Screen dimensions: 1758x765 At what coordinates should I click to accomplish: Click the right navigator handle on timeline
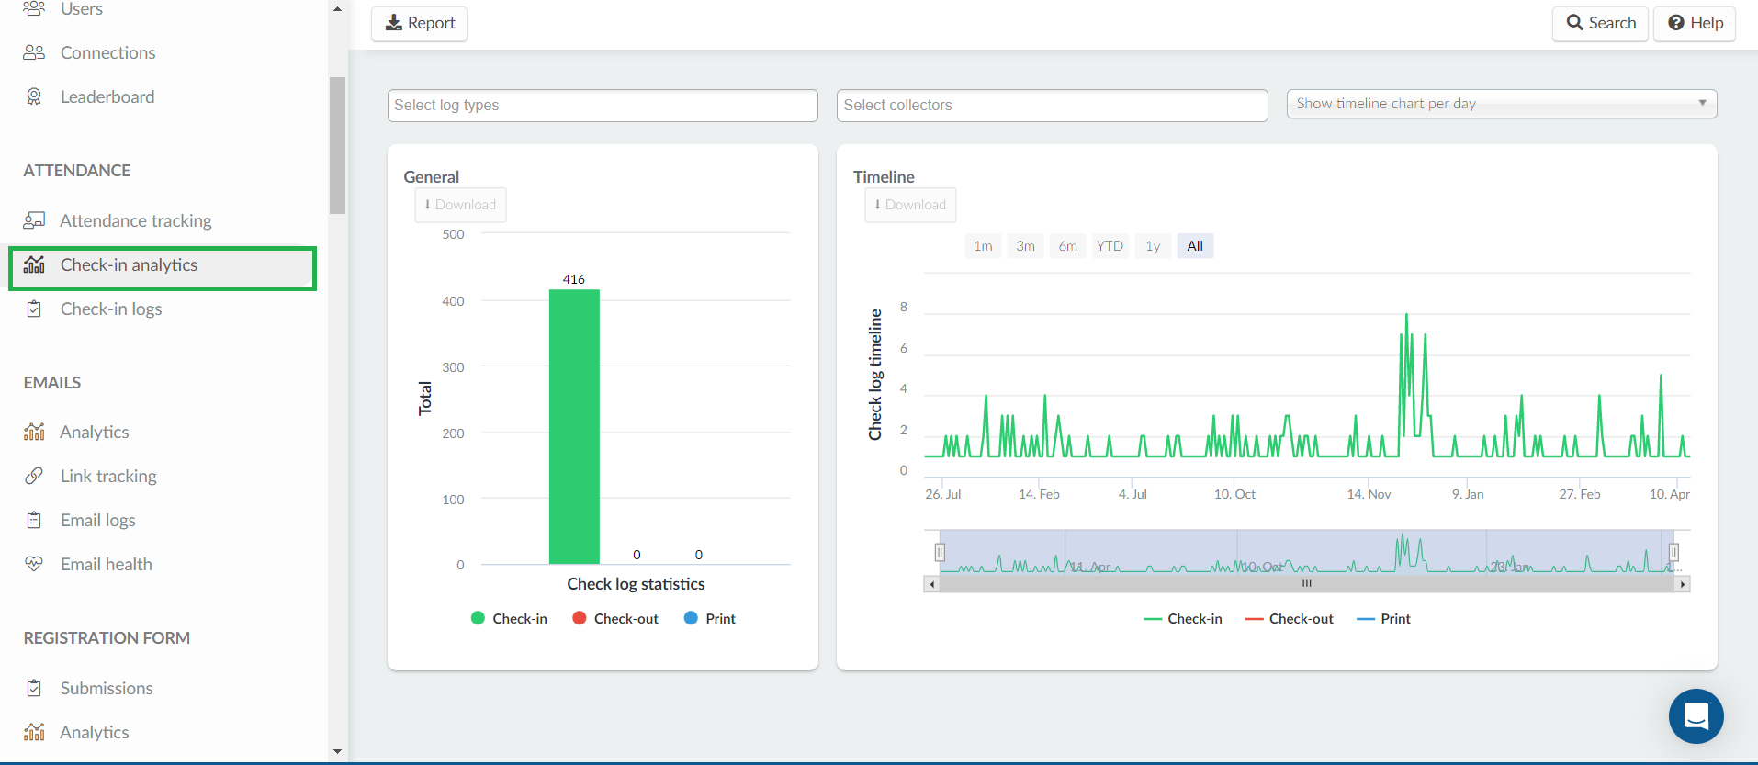click(x=1673, y=552)
